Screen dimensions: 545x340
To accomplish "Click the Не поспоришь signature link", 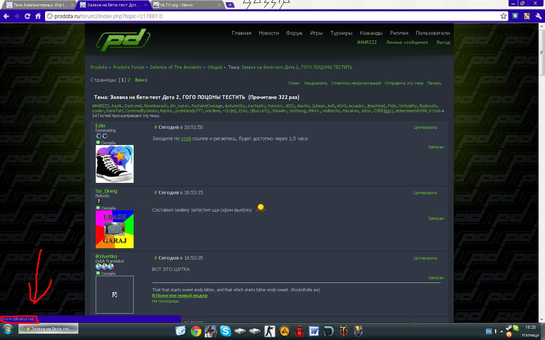I will pos(166,301).
